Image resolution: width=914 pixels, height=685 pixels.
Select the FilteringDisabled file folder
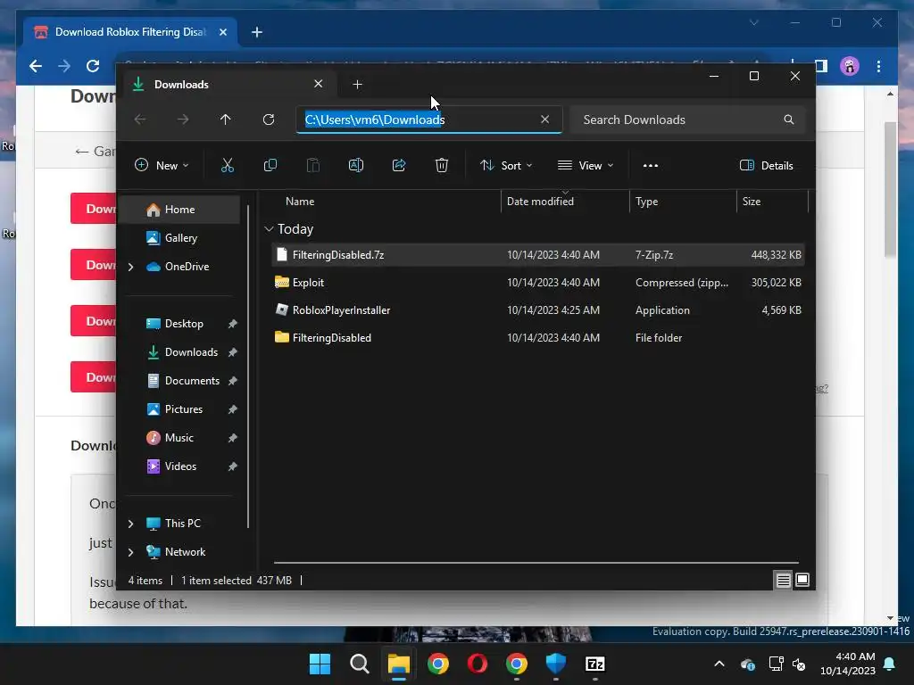click(538, 338)
